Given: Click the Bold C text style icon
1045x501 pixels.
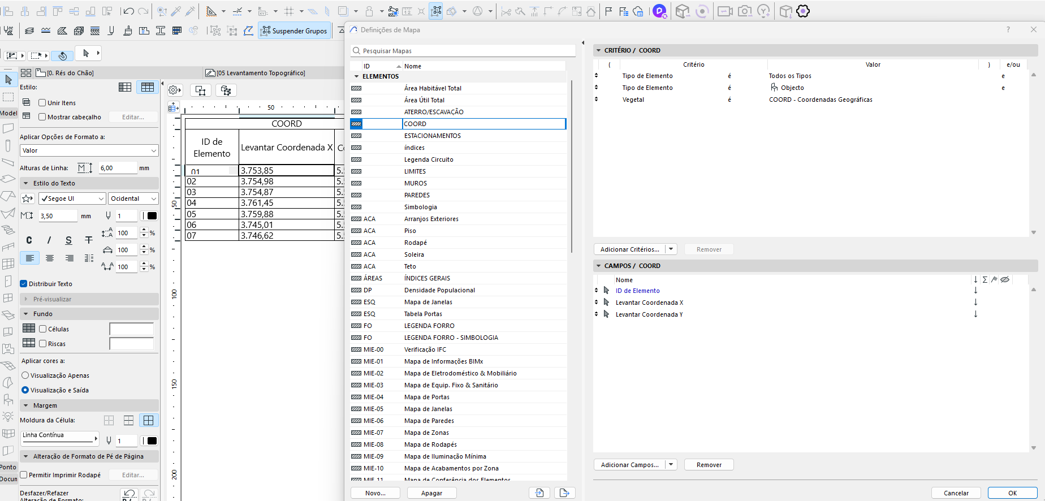Looking at the screenshot, I should tap(29, 240).
